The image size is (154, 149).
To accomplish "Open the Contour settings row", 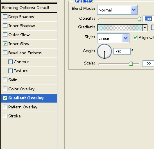I will [x=29, y=62].
